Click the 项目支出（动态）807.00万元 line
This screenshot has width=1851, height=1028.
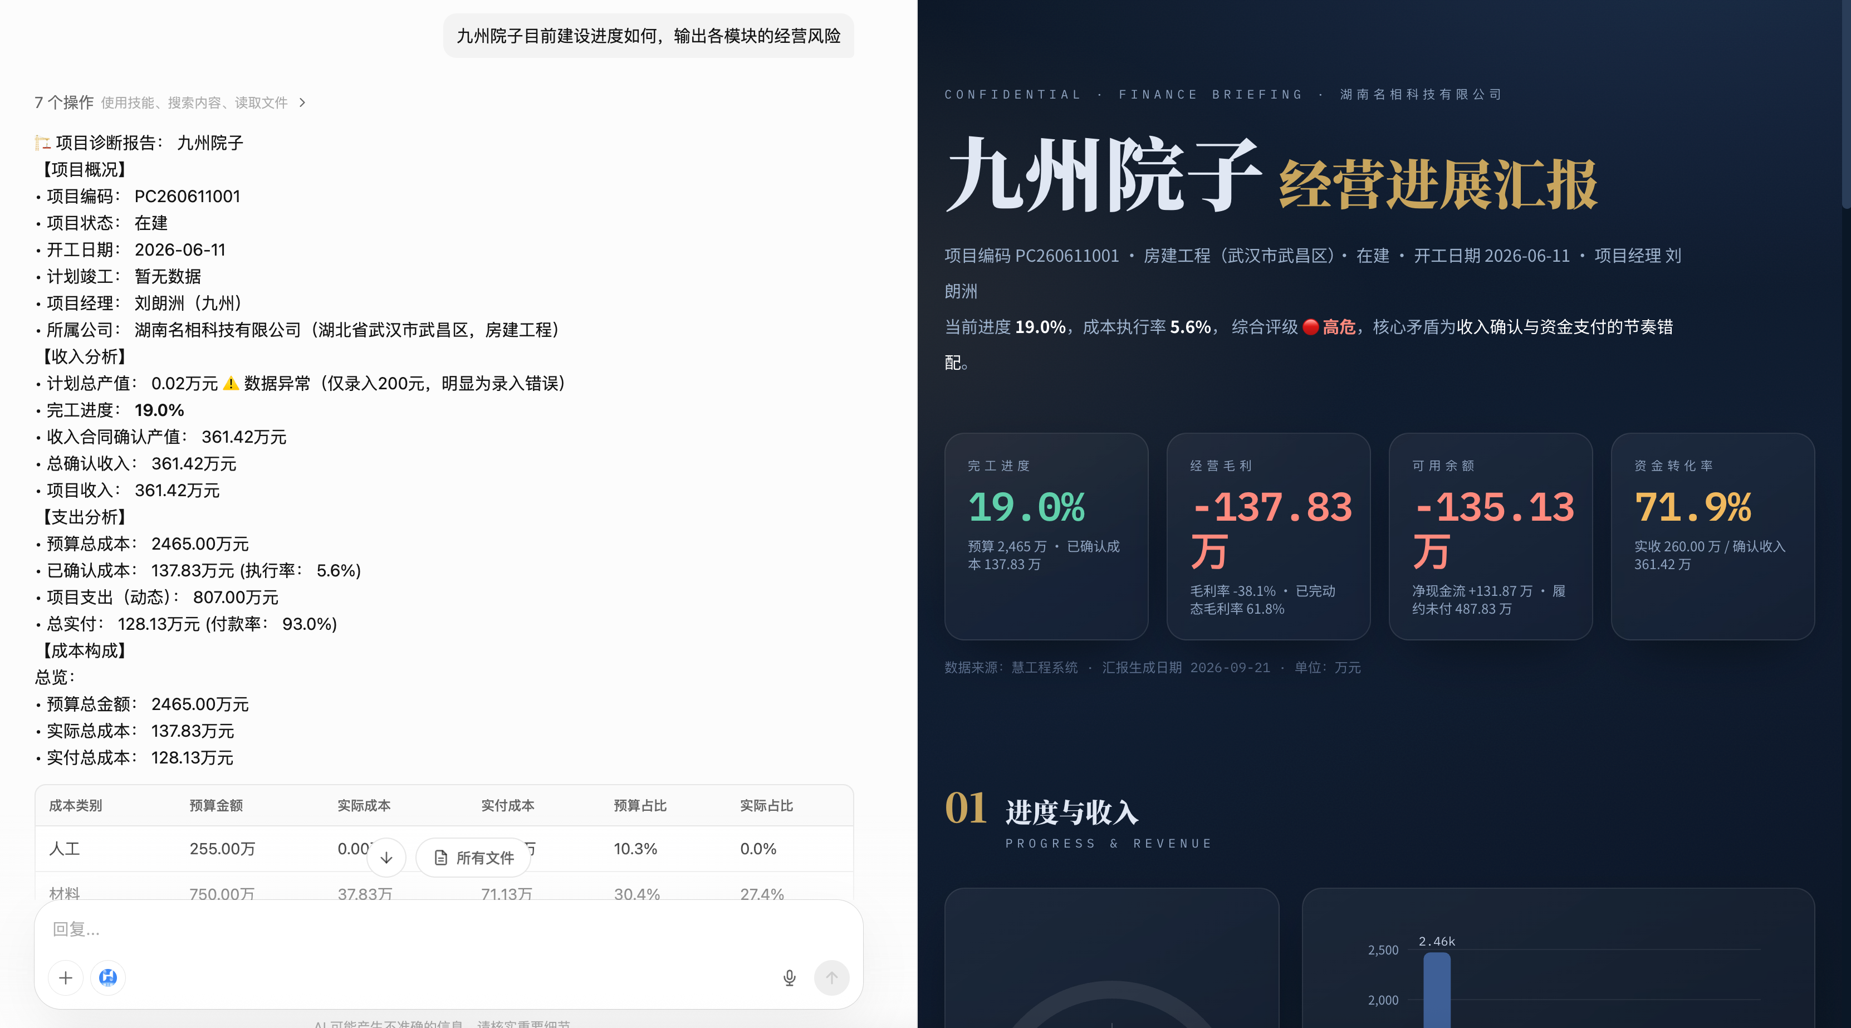(156, 597)
